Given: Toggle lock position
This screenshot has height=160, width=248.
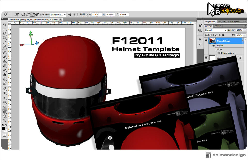Looking at the screenshot, I should click(220, 35).
